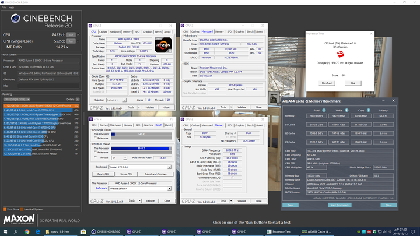Expand Tools arrow in CPU-Z Memory window
420x236 pixels.
231,201
